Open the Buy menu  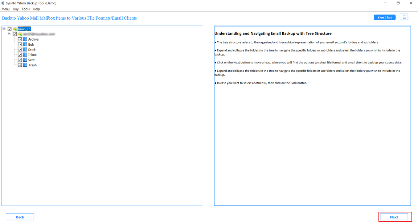point(16,9)
